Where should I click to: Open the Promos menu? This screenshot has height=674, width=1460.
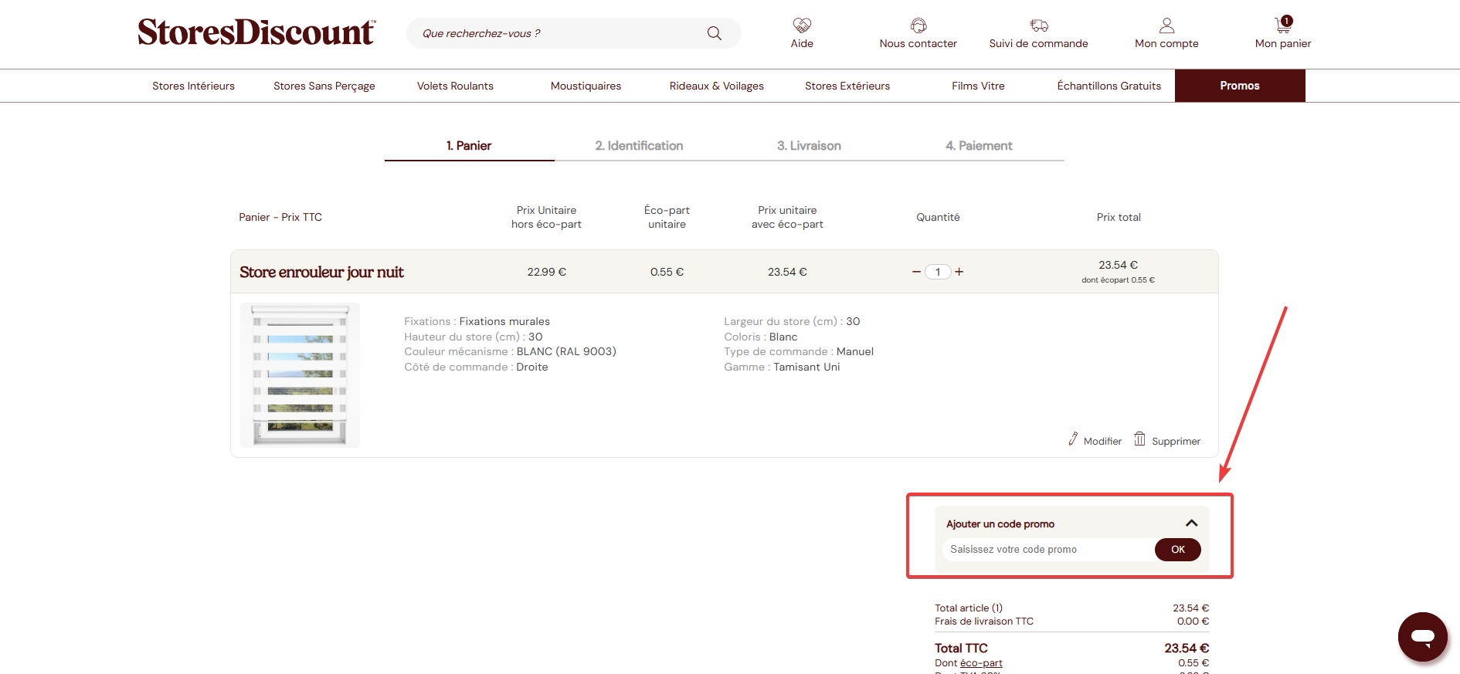point(1240,86)
